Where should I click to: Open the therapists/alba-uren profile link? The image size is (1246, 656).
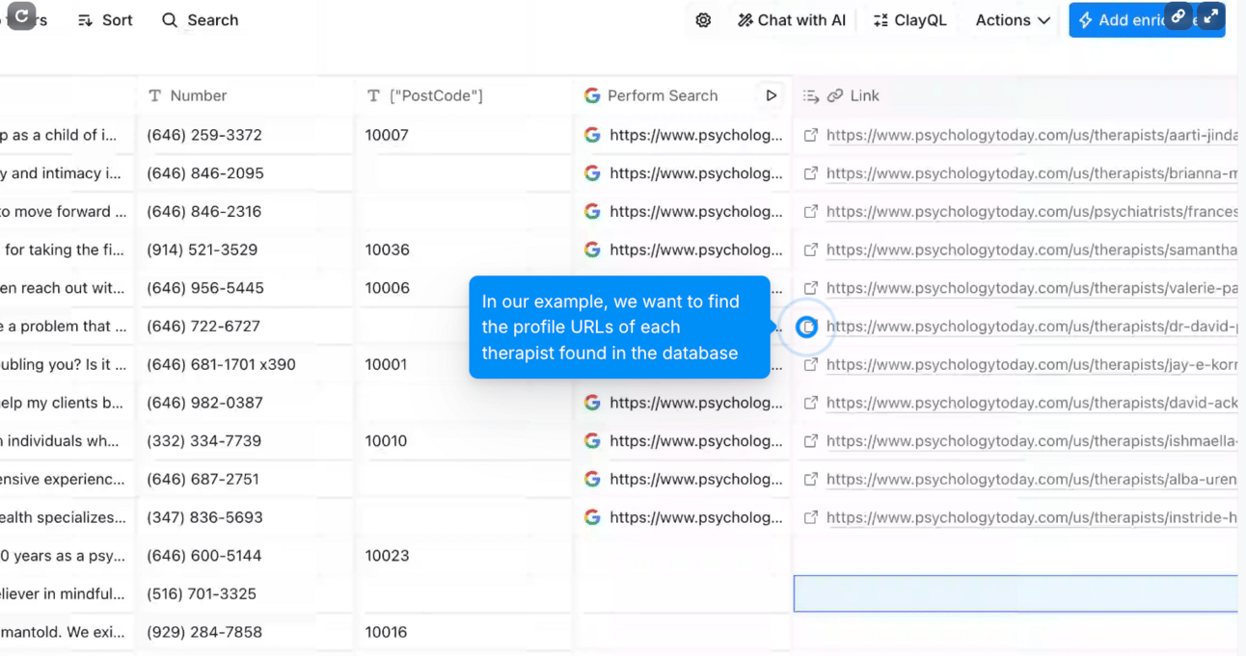tap(1032, 479)
